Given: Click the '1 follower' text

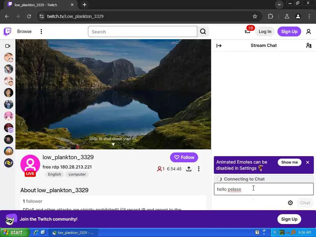Looking at the screenshot, I should coord(32,201).
